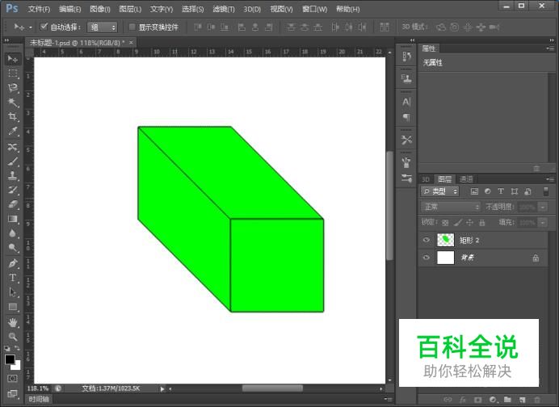The image size is (559, 407).
Task: Click the foreground color swatch
Action: click(x=10, y=359)
